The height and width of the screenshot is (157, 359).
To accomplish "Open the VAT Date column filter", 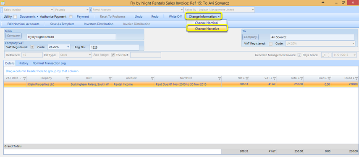I will pyautogui.click(x=24, y=78).
